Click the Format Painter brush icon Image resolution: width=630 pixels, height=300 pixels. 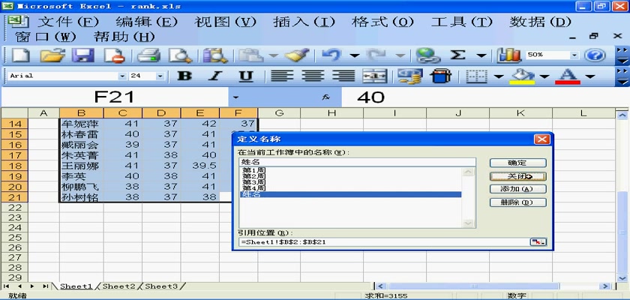(x=296, y=55)
